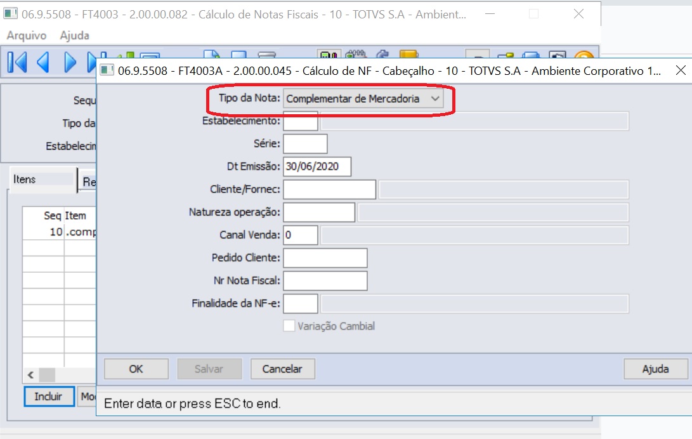Screen dimensions: 692x439
Task: Go to the first record in toolbar
Action: tap(18, 62)
